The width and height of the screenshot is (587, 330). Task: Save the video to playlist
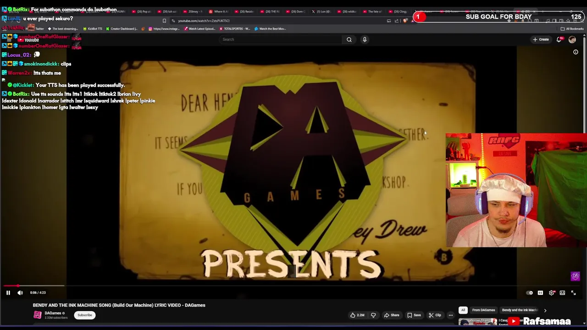click(414, 315)
